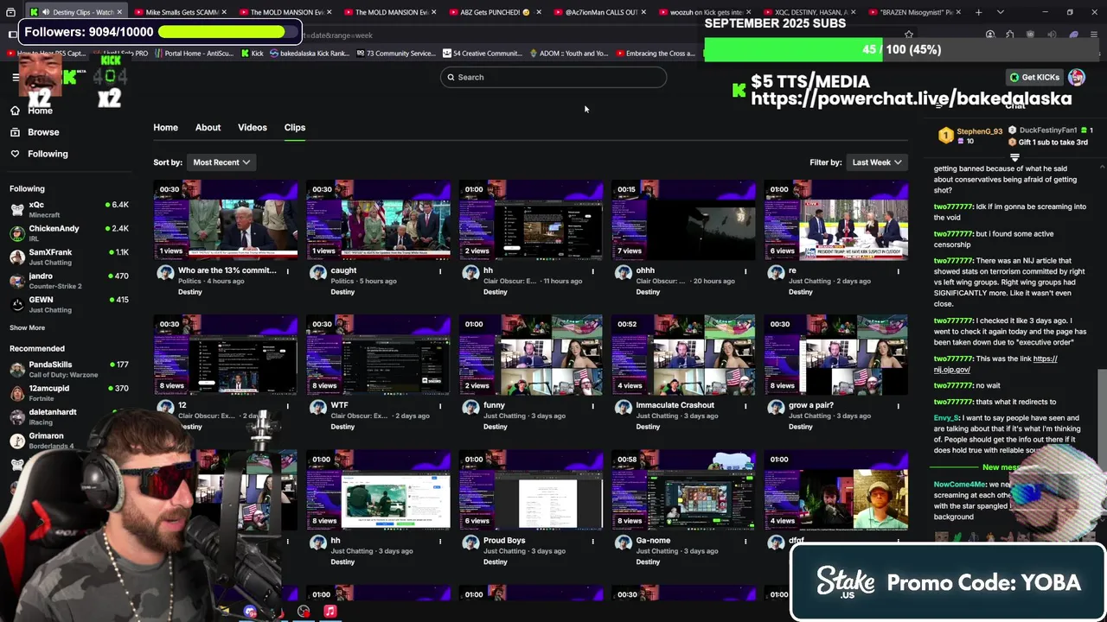Open the nij.ojp.gov link in chat

point(995,365)
